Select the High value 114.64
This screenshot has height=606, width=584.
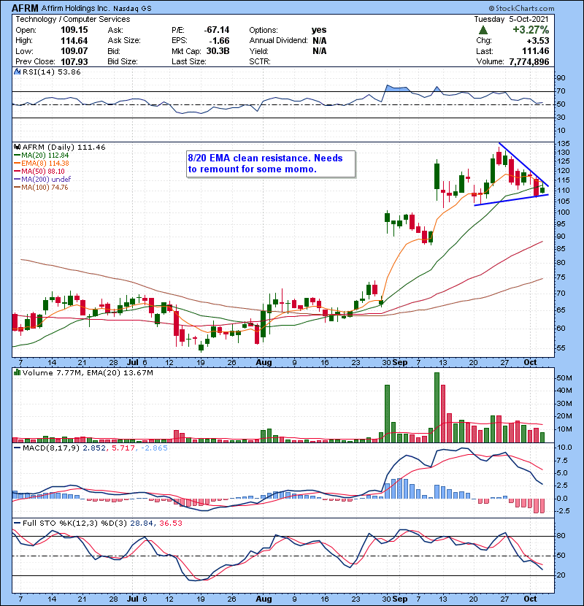74,41
